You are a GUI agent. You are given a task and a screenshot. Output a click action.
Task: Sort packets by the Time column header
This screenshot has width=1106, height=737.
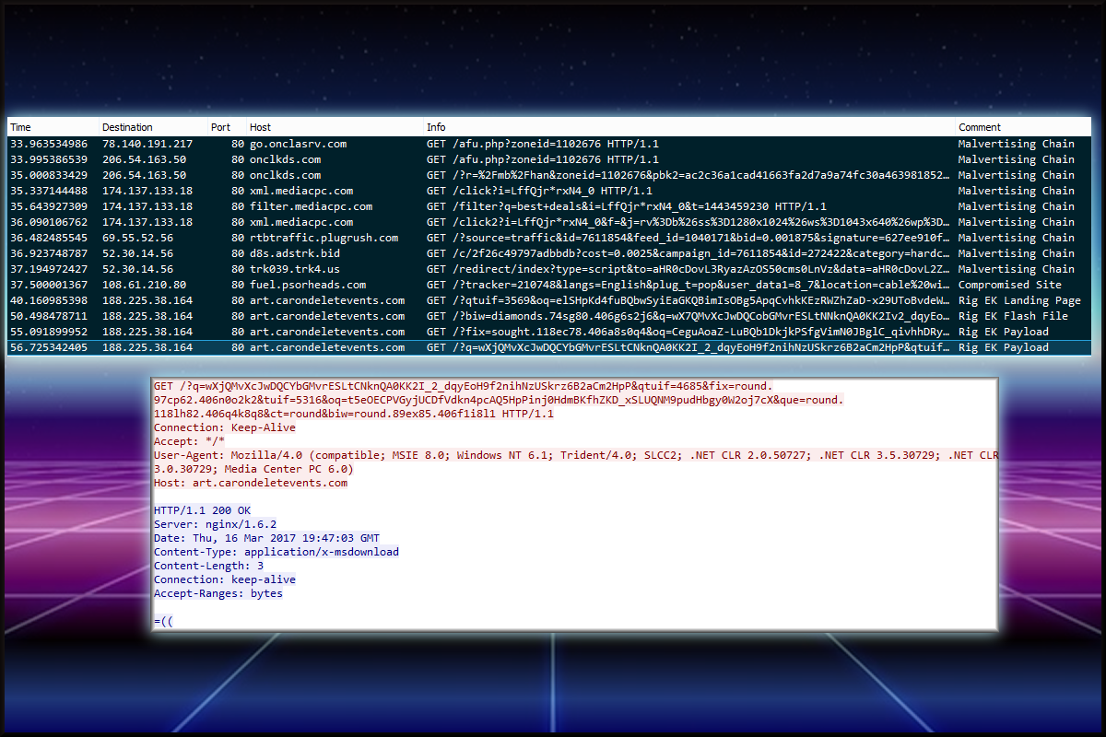click(20, 127)
